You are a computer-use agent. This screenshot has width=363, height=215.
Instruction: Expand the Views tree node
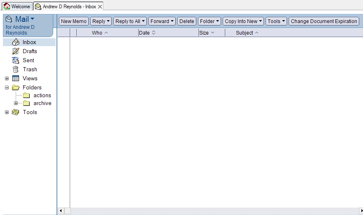point(7,79)
